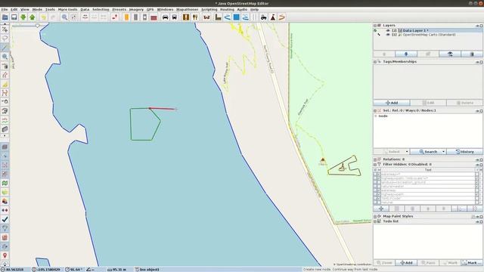484x272 pixels.
Task: Toggle the enable checkbox of the third filter row
Action: pos(375,182)
